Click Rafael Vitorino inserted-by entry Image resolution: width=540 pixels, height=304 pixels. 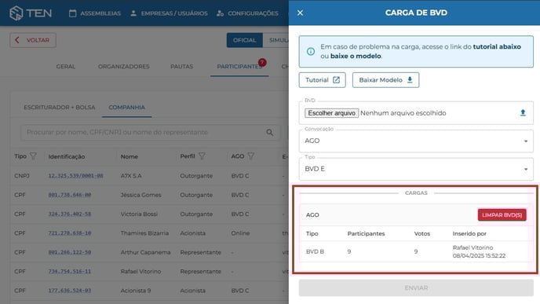479,251
